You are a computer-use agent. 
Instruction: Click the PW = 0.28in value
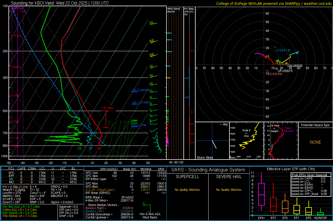pos(15,187)
